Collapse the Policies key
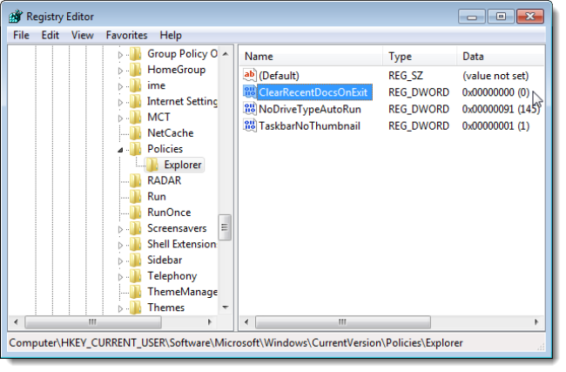Image resolution: width=566 pixels, height=372 pixels. tap(120, 150)
